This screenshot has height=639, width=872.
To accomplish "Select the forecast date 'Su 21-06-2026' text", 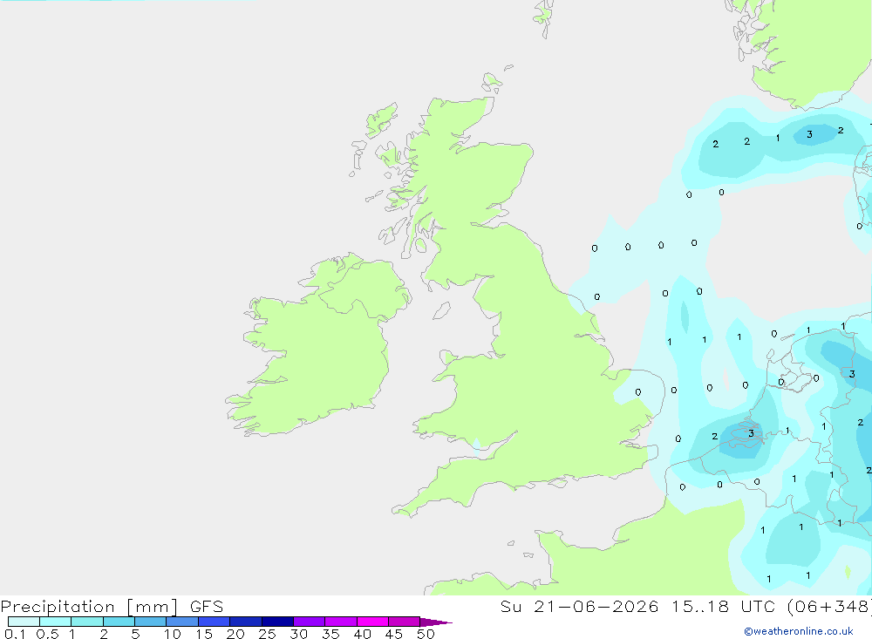I will pyautogui.click(x=579, y=607).
